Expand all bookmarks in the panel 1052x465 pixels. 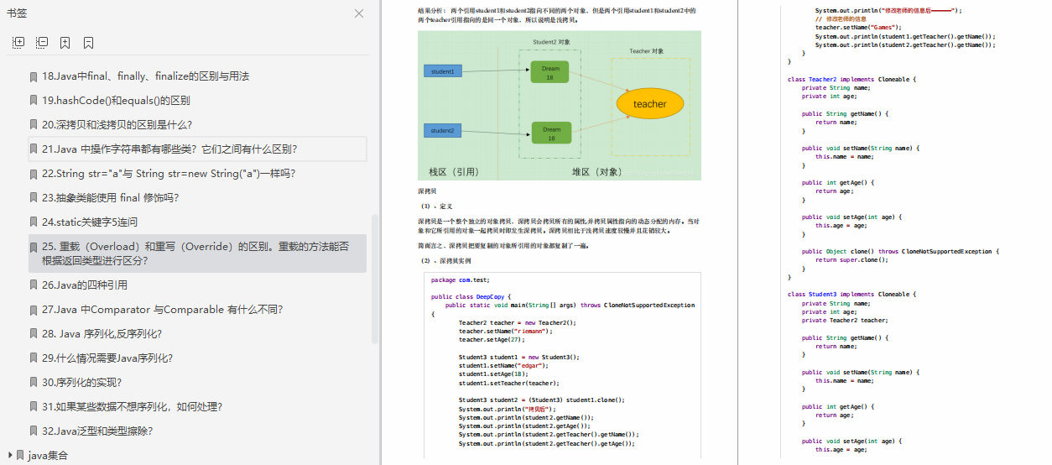pyautogui.click(x=19, y=42)
